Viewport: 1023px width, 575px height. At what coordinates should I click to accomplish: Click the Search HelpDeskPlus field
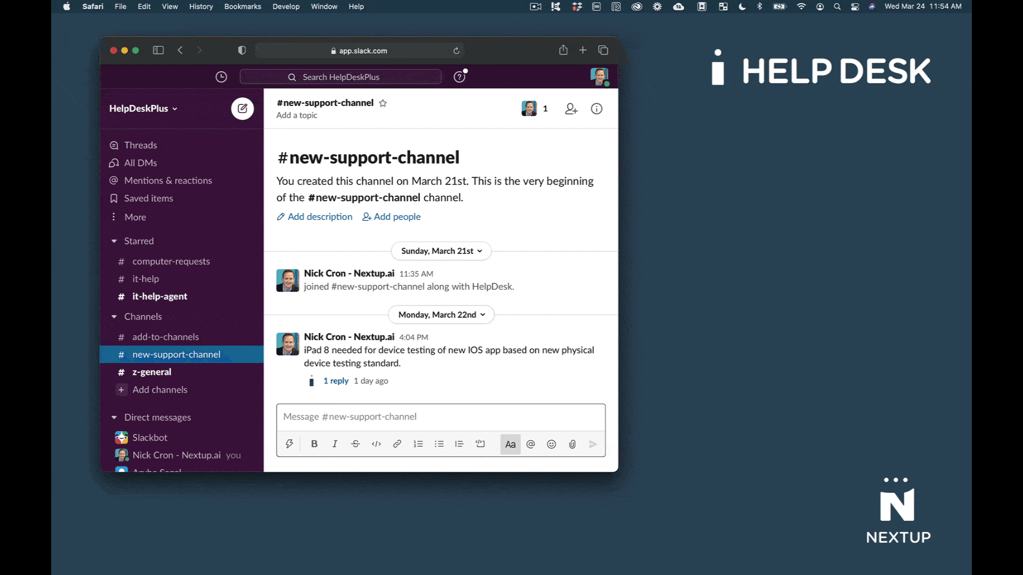340,77
